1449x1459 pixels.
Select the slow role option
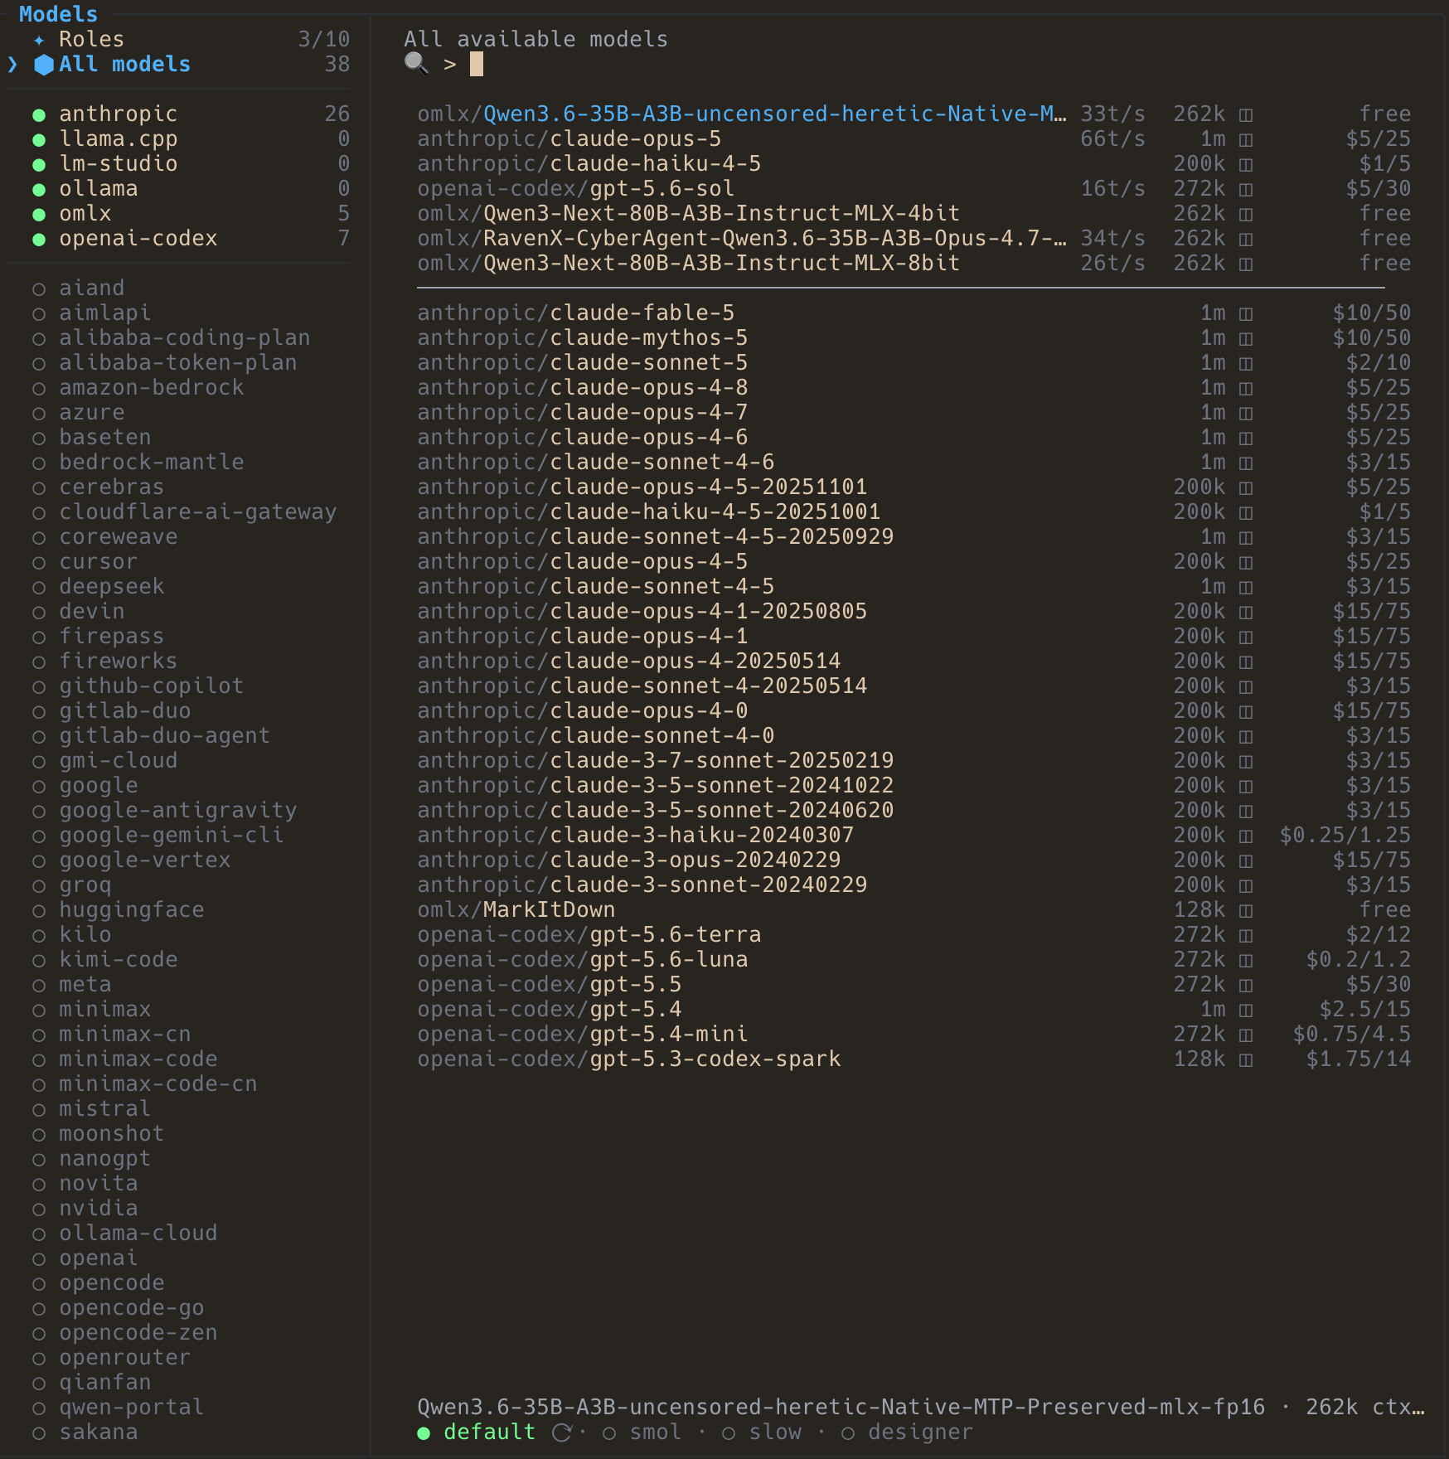pos(762,1432)
